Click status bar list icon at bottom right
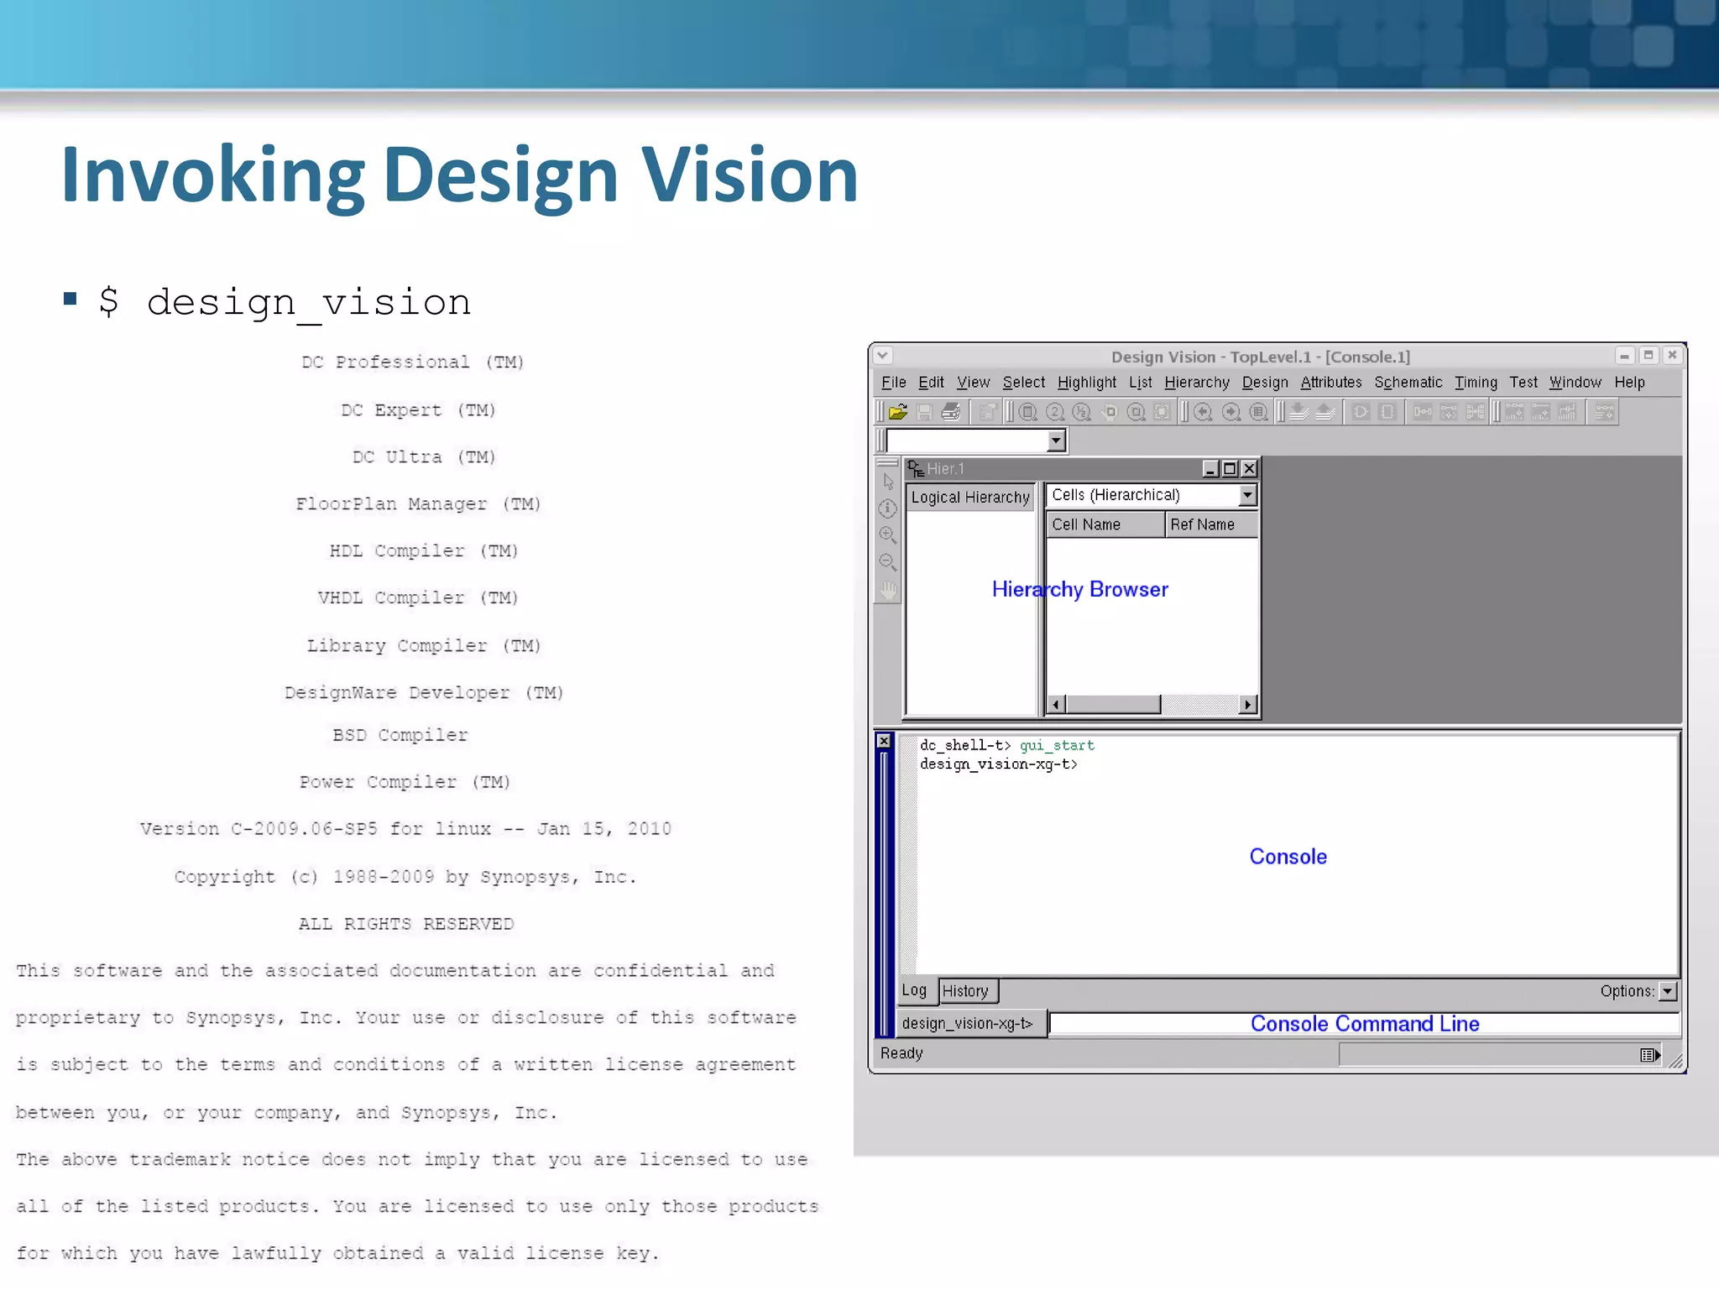Image resolution: width=1719 pixels, height=1289 pixels. pyautogui.click(x=1650, y=1055)
